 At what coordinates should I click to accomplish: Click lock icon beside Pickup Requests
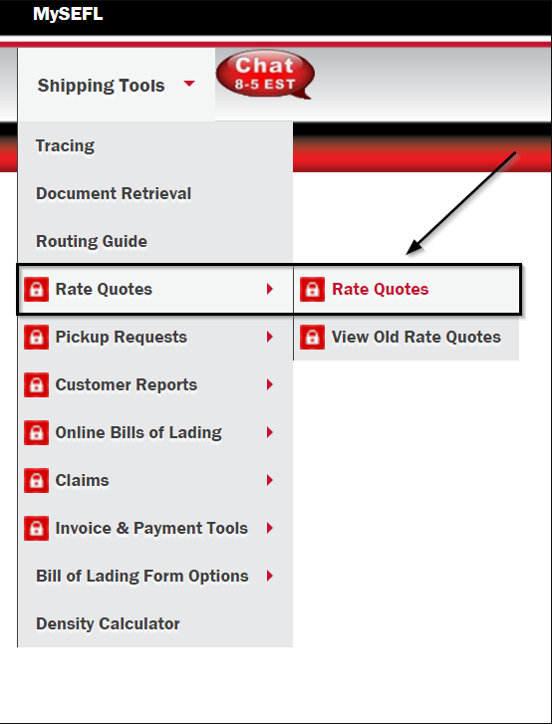[36, 337]
